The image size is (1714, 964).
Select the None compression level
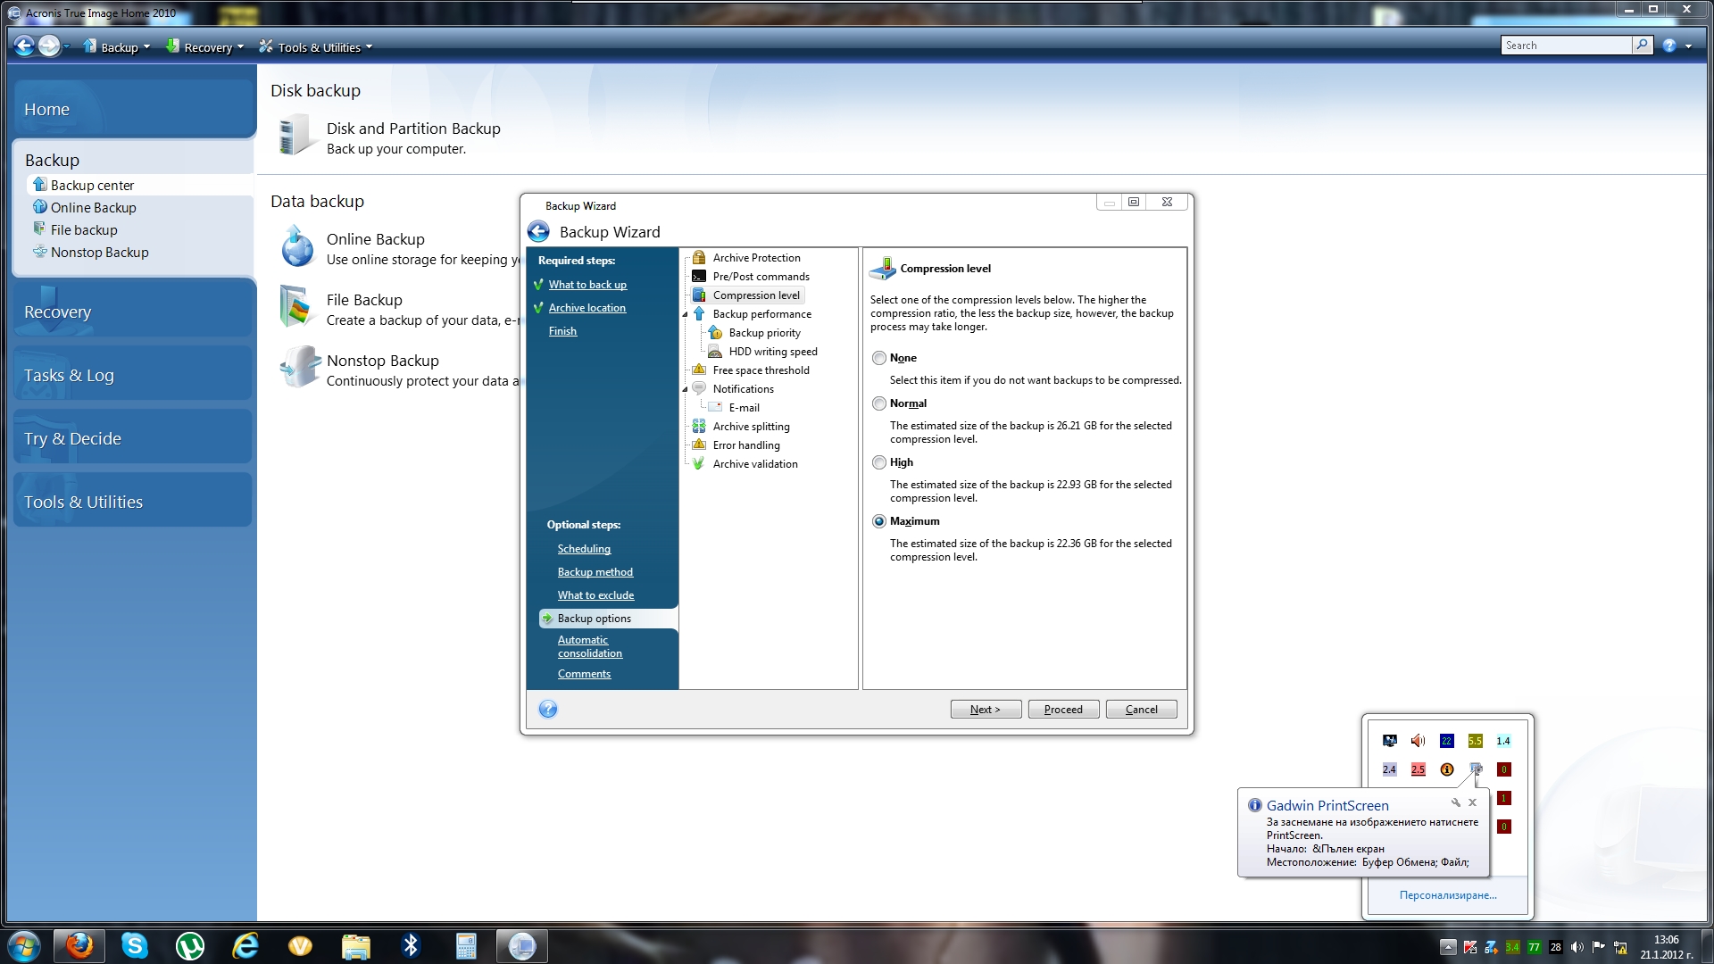click(x=879, y=358)
